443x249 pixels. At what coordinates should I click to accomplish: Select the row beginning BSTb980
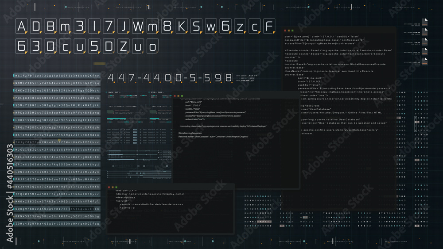[x=57, y=135]
